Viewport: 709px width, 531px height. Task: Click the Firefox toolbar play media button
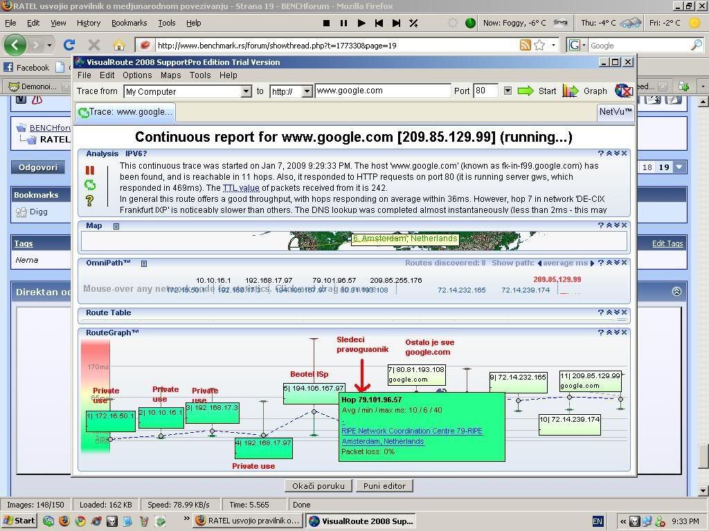pyautogui.click(x=361, y=23)
